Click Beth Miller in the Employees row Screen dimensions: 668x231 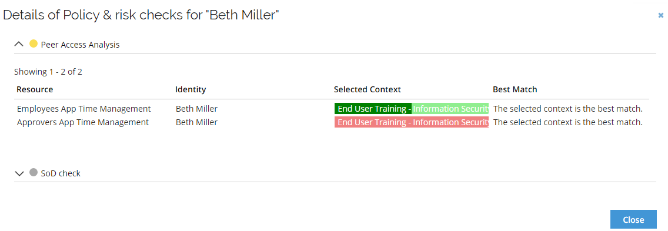(x=196, y=109)
